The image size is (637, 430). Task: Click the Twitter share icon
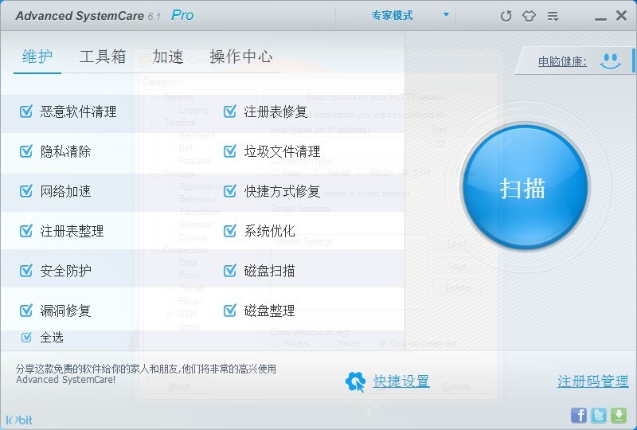pyautogui.click(x=599, y=415)
